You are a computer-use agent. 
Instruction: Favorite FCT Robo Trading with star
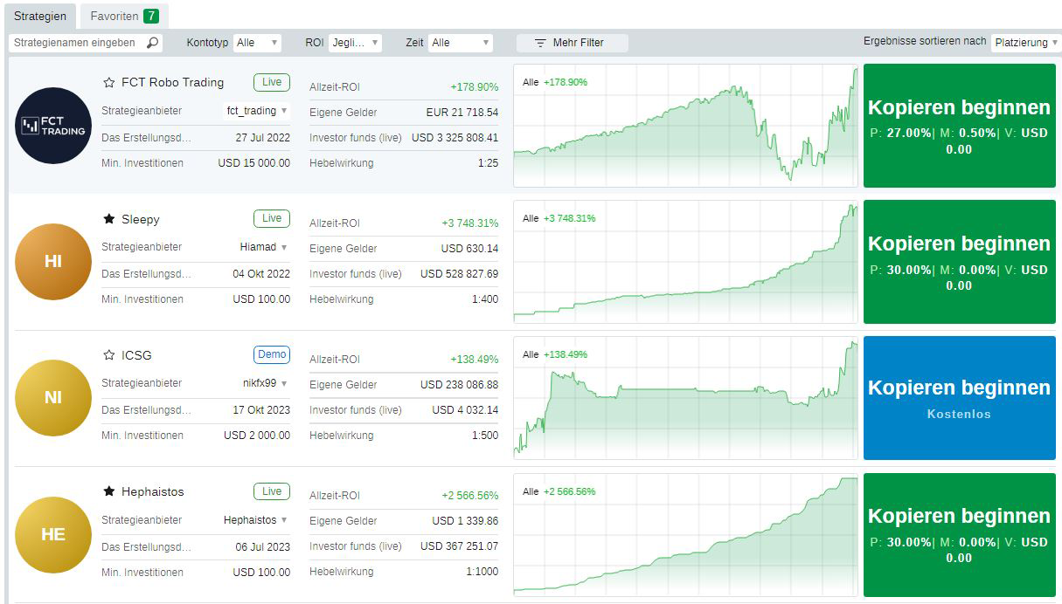pos(109,83)
